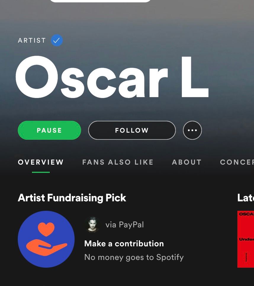Click the Make a contribution link
Screen dimensions: 254x286
tap(124, 244)
